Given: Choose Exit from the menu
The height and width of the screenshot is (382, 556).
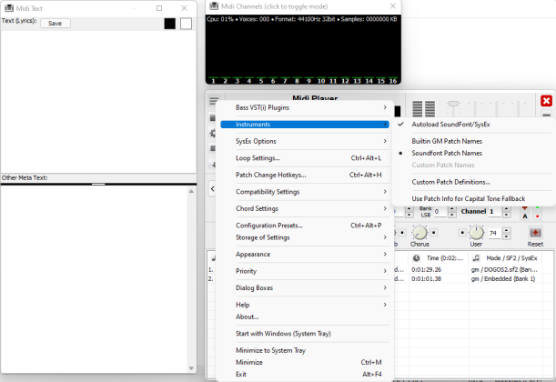Looking at the screenshot, I should [x=305, y=374].
